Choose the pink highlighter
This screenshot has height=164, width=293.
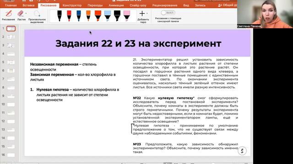(127, 15)
